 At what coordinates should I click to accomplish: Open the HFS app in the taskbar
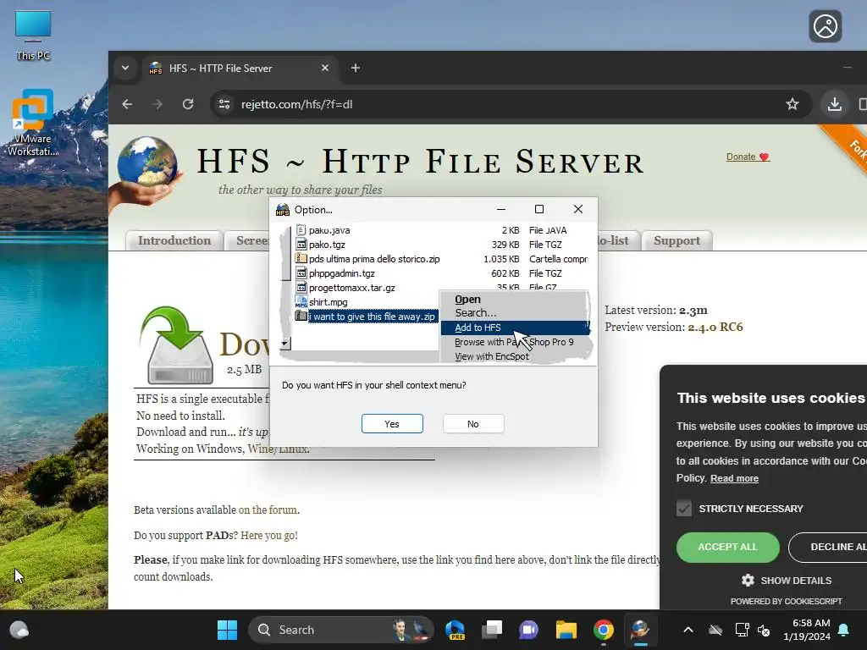point(640,630)
